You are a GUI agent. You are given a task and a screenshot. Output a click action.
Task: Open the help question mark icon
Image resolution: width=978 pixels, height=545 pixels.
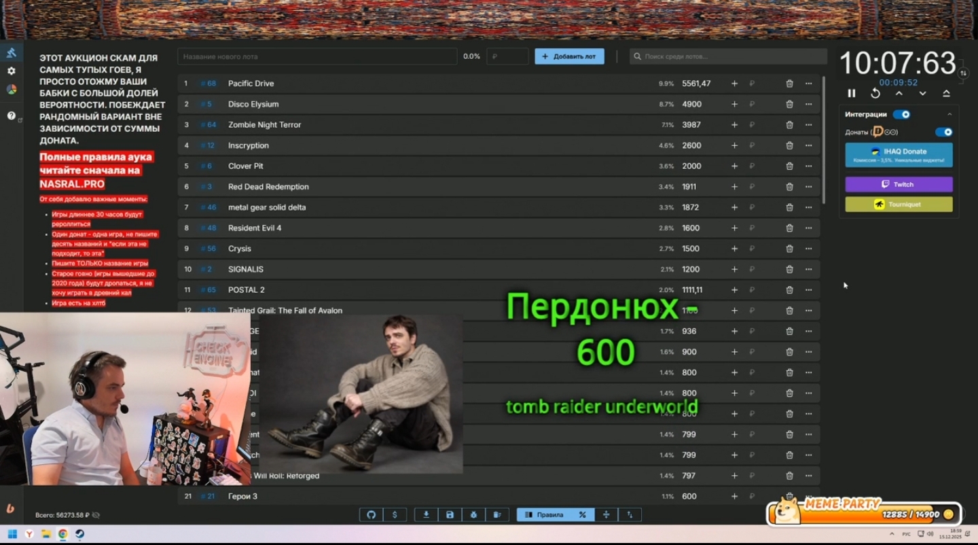[12, 116]
